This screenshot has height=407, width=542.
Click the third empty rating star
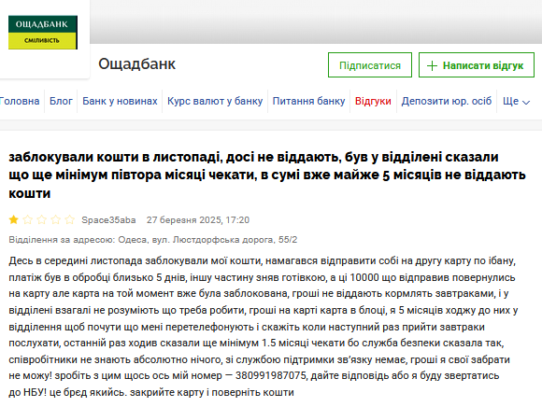[x=42, y=219]
